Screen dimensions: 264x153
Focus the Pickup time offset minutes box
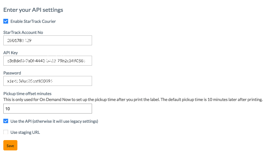pyautogui.click(x=48, y=108)
